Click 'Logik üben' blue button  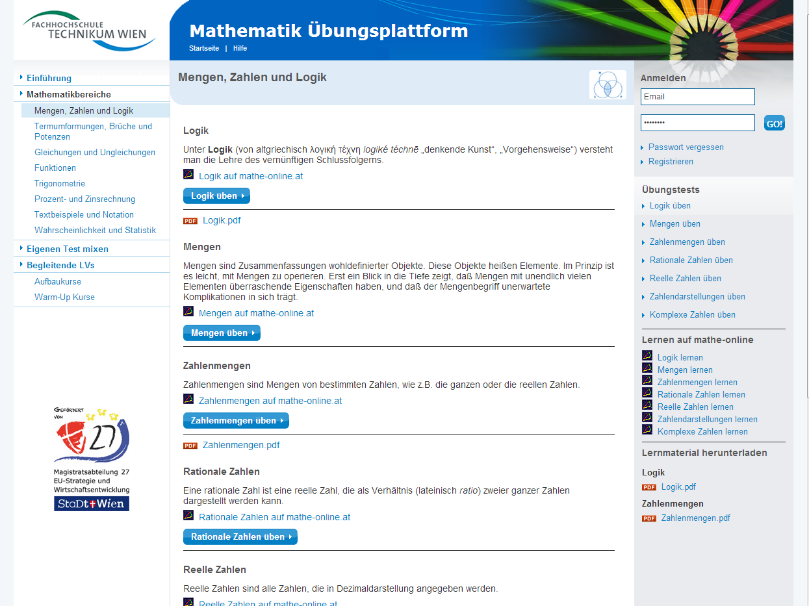216,196
